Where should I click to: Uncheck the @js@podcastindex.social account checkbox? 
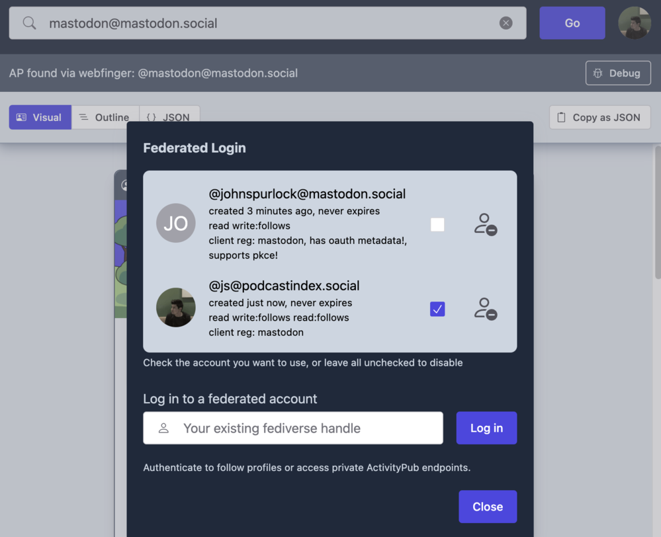(437, 309)
